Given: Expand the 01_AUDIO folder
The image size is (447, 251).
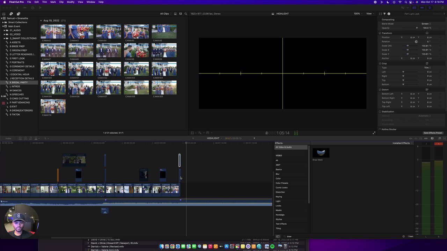Looking at the screenshot, I should [x=4, y=30].
